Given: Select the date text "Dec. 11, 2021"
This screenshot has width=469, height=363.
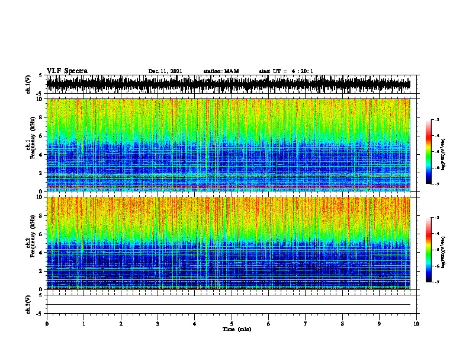Looking at the screenshot, I should [165, 71].
